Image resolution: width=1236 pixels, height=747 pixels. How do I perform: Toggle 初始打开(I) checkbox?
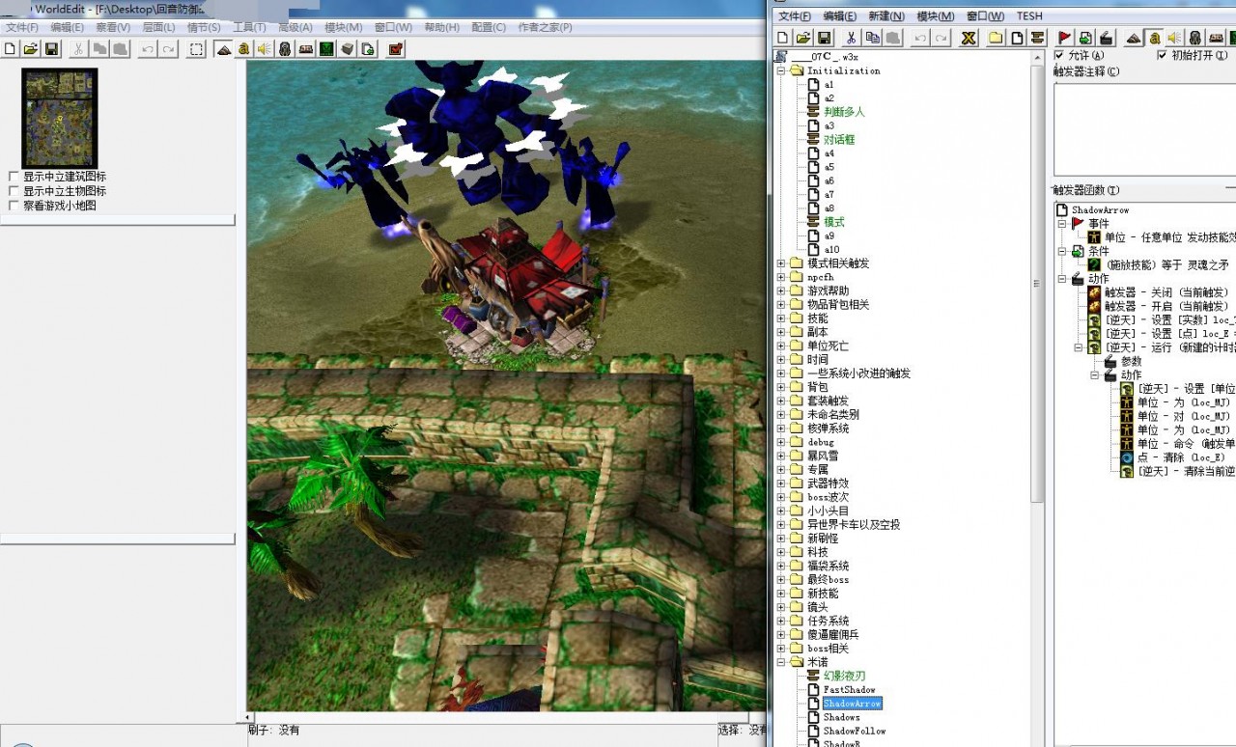coord(1162,55)
